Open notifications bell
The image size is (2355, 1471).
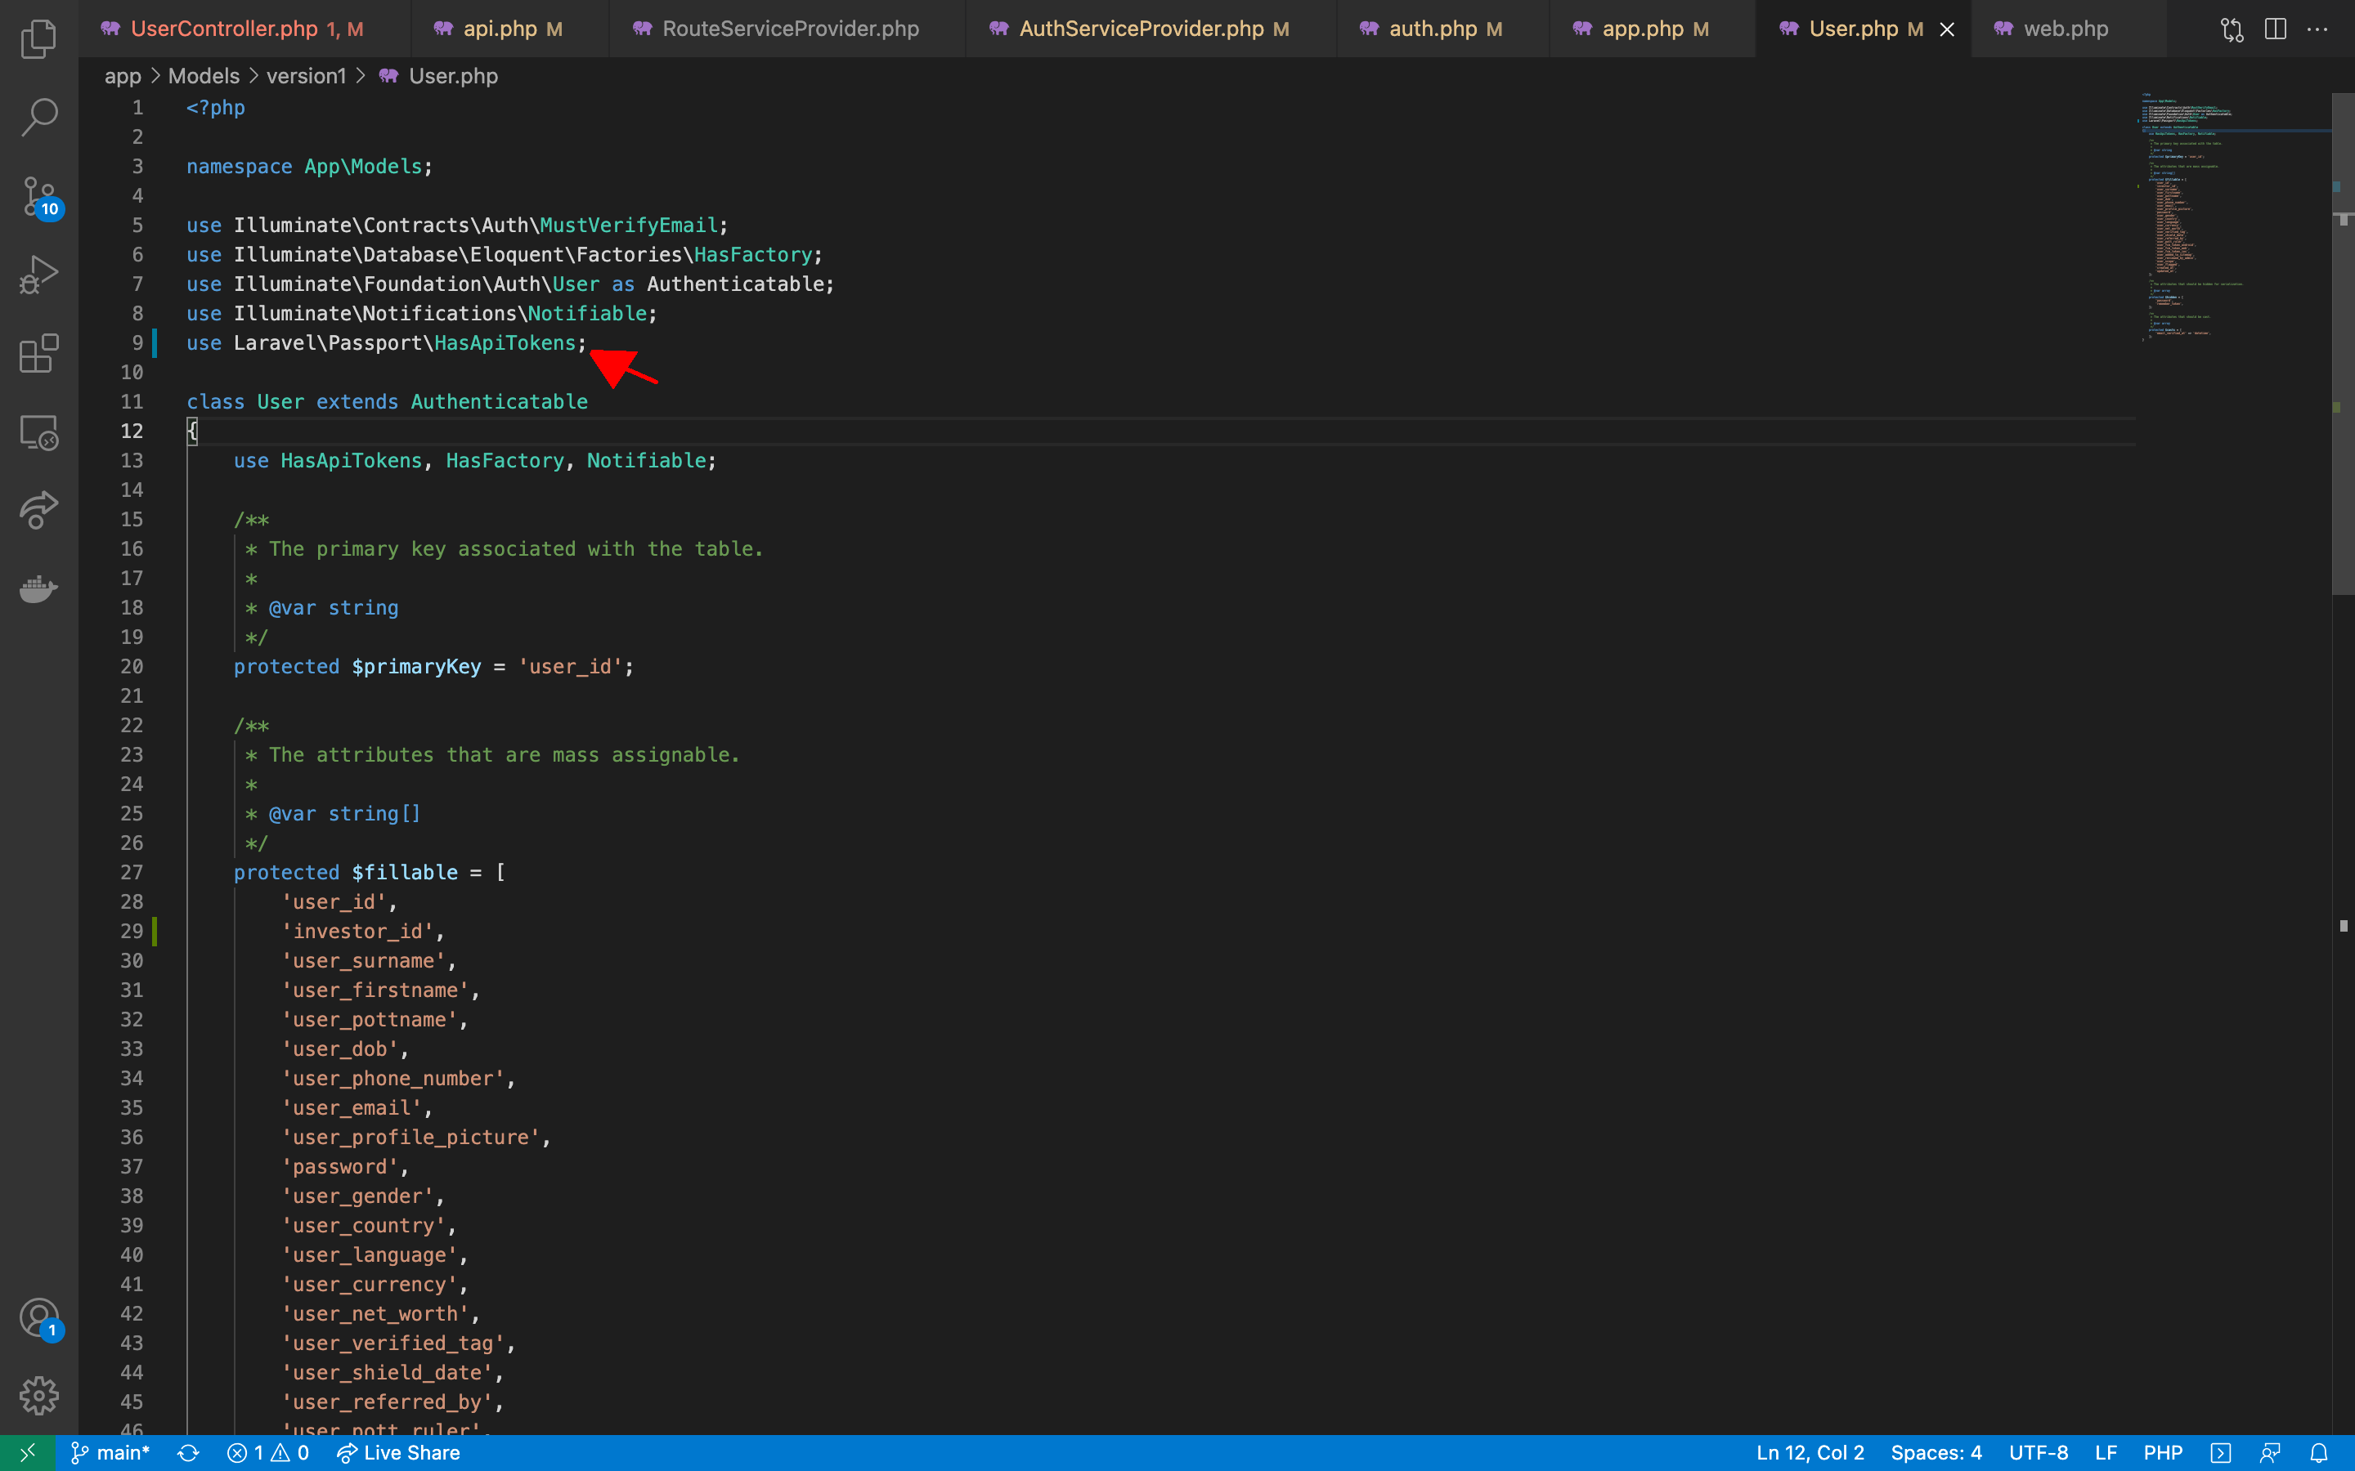(x=2319, y=1452)
